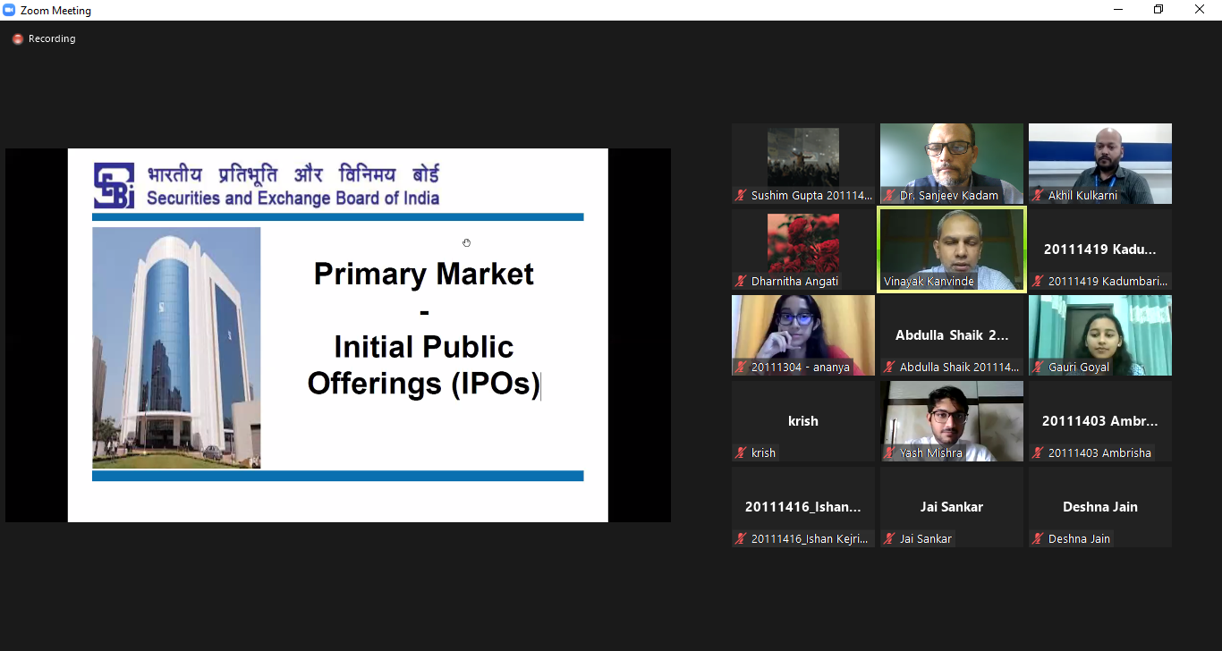This screenshot has width=1222, height=651.
Task: Click 'Offerings (IPOs)' text on slide
Action: (424, 384)
